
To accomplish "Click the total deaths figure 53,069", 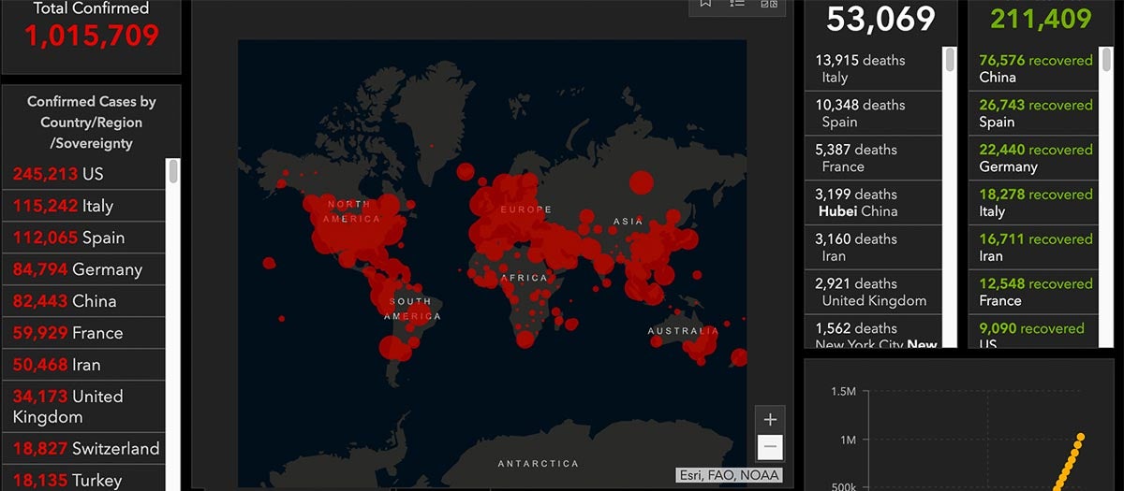I will [880, 18].
